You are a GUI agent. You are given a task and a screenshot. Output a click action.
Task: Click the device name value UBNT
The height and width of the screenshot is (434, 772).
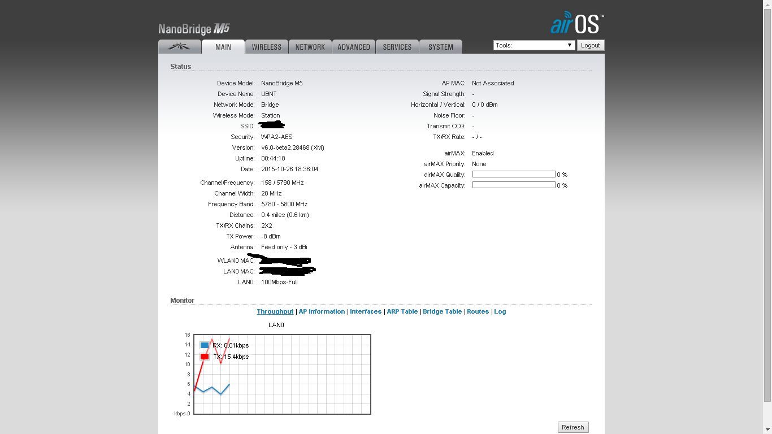pos(269,94)
